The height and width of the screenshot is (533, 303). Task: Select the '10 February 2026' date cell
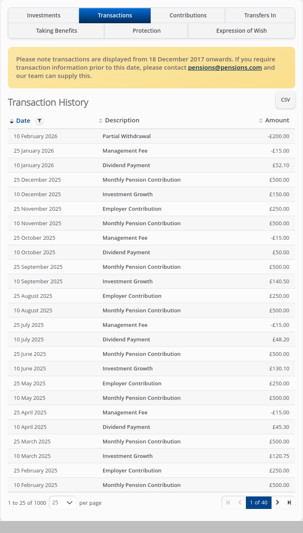pos(36,136)
